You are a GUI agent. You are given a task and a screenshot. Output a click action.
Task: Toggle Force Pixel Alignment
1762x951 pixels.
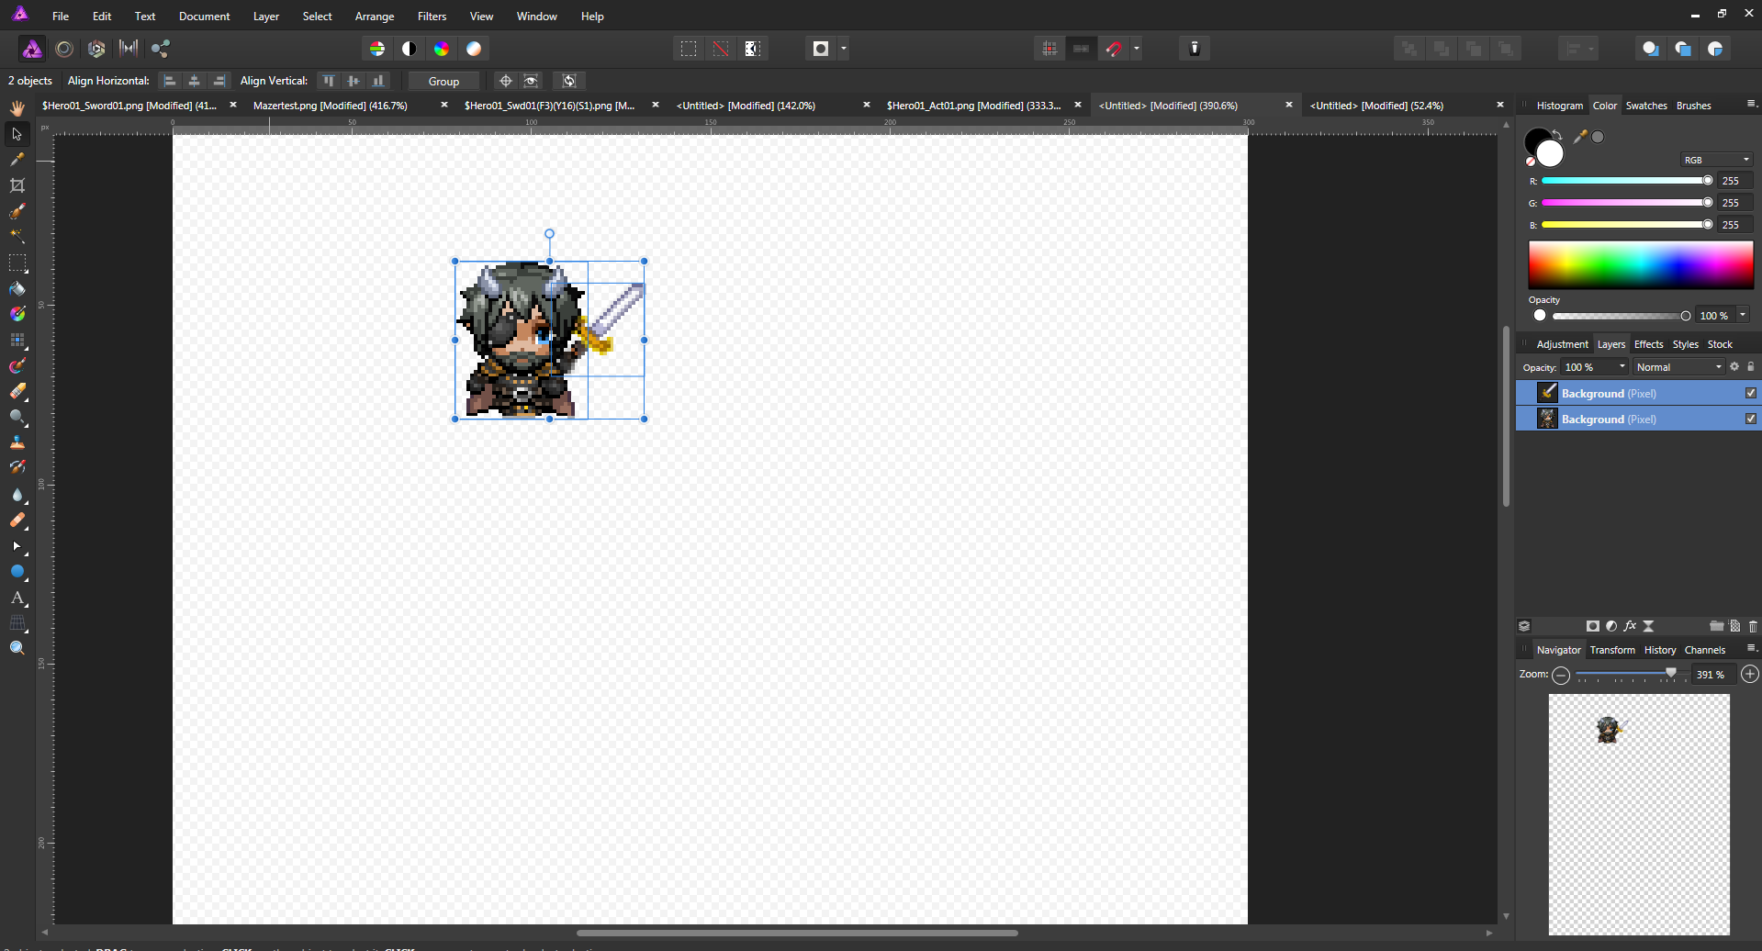[1049, 49]
